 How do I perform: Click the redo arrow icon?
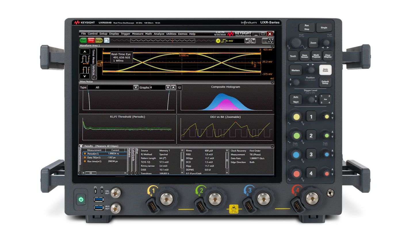tap(253, 41)
